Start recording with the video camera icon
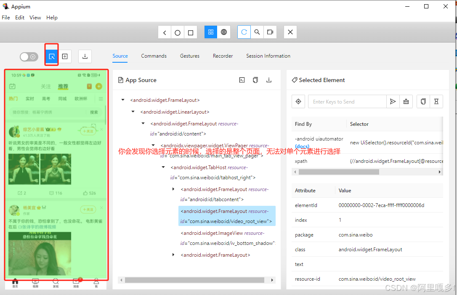This screenshot has width=457, height=295. 270,32
